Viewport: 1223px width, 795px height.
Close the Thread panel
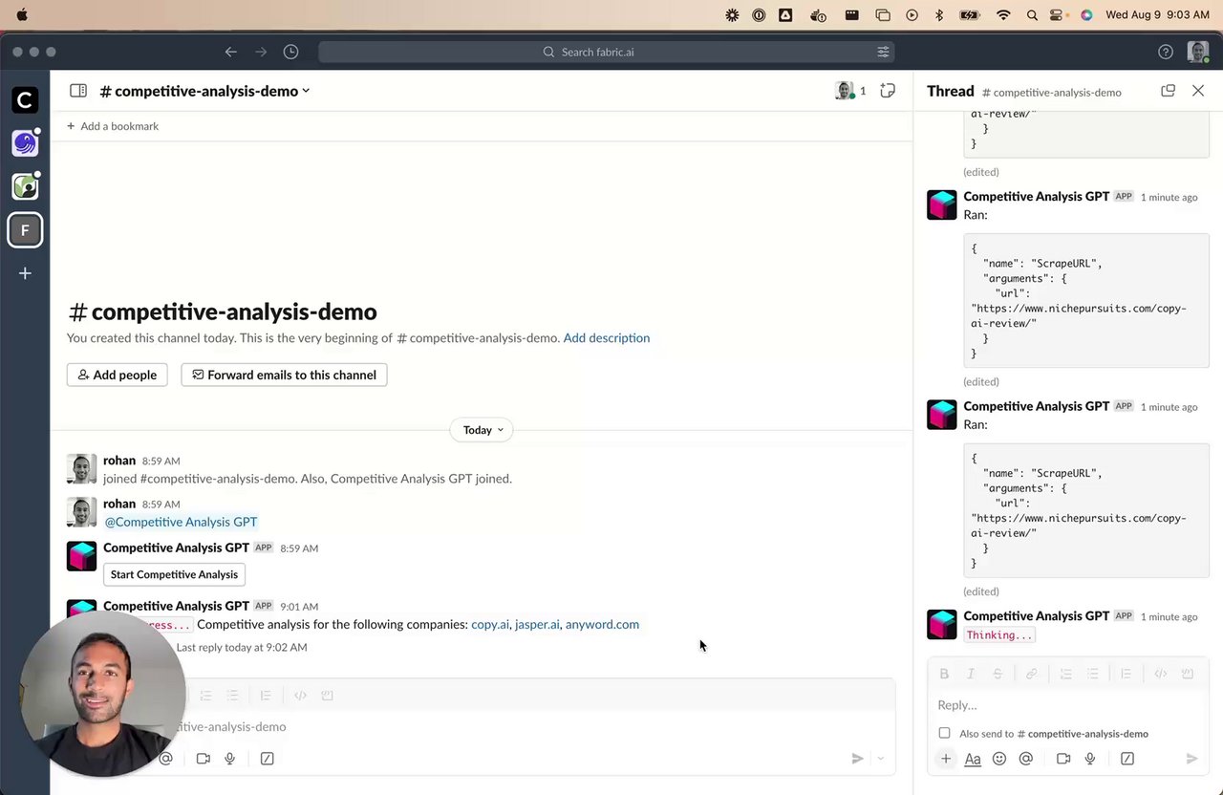(1198, 91)
